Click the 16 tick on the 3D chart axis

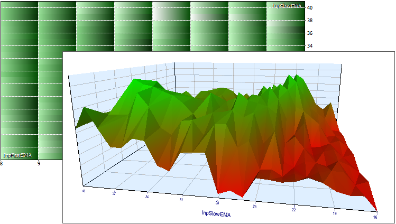tap(375, 217)
